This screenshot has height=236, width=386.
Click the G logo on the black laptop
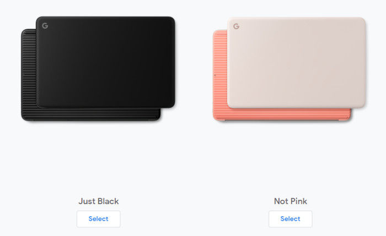(x=45, y=26)
